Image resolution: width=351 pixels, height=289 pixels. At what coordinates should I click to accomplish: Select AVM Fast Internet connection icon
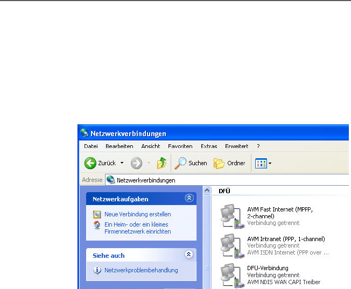point(232,216)
